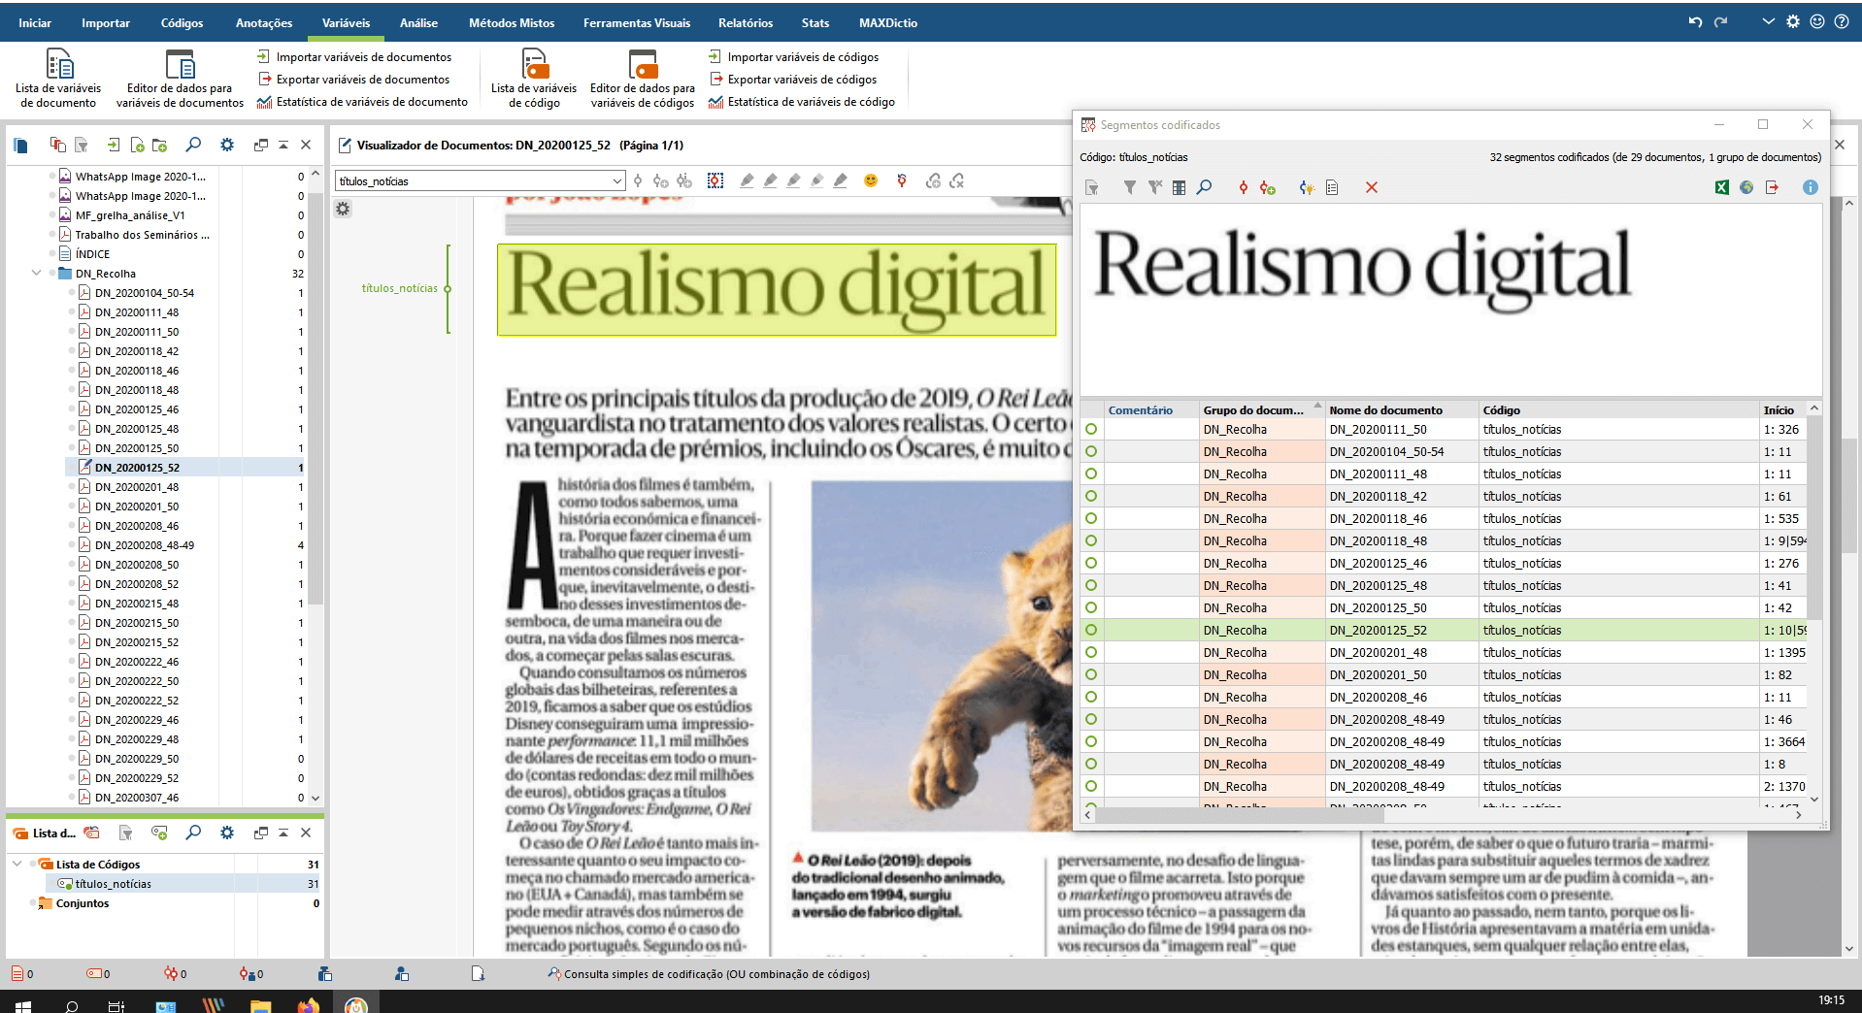Viewport: 1862px width, 1013px height.
Task: Toggle activation circle for DN_20200118_42 segment row
Action: (x=1091, y=496)
